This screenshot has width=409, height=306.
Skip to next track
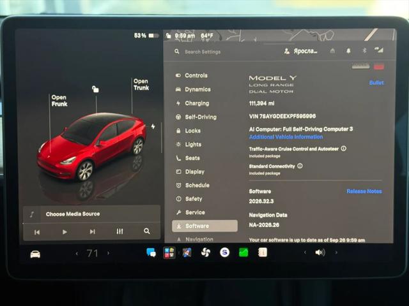(92, 231)
